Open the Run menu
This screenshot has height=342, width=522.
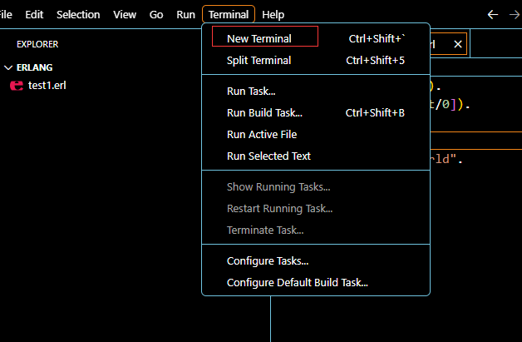(x=185, y=15)
